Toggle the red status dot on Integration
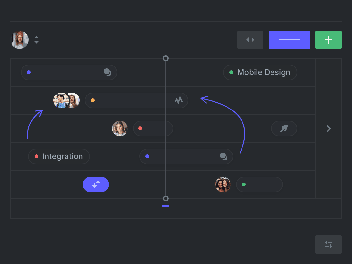The width and height of the screenshot is (352, 264). click(x=36, y=156)
